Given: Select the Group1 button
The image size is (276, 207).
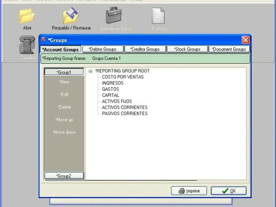Looking at the screenshot, I should tap(64, 72).
